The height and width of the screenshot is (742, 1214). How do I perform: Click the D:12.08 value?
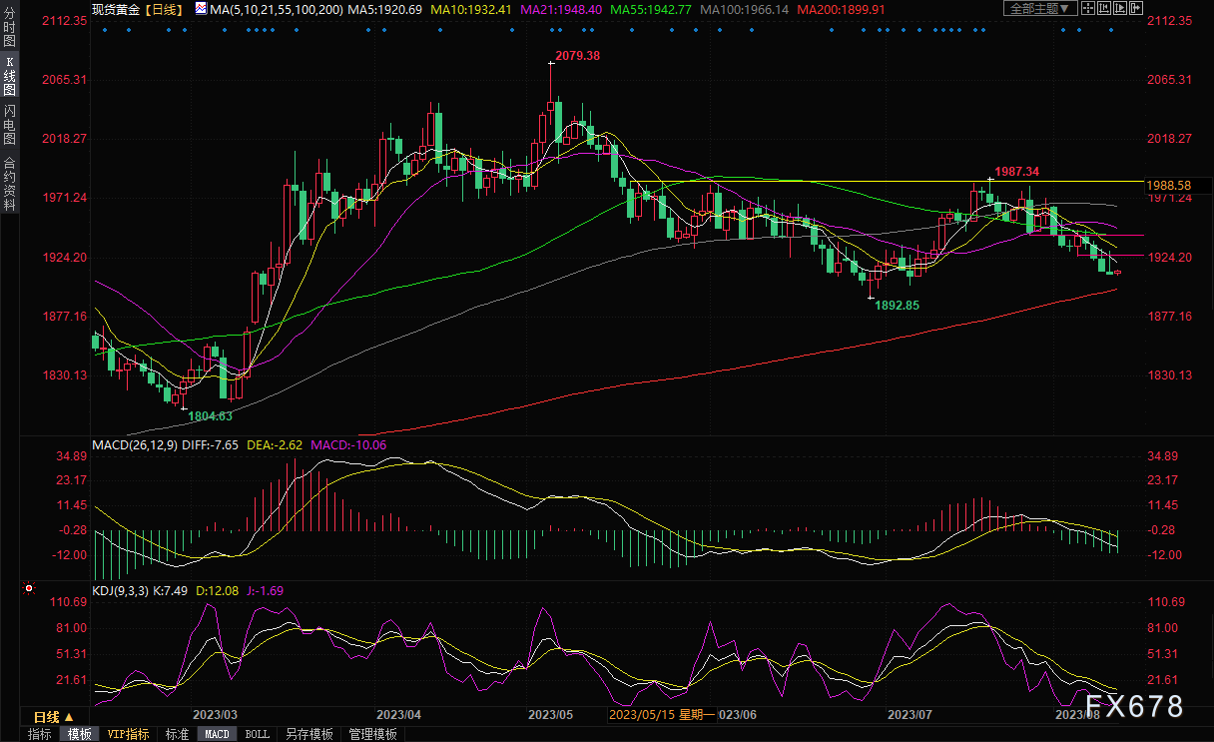pyautogui.click(x=220, y=590)
